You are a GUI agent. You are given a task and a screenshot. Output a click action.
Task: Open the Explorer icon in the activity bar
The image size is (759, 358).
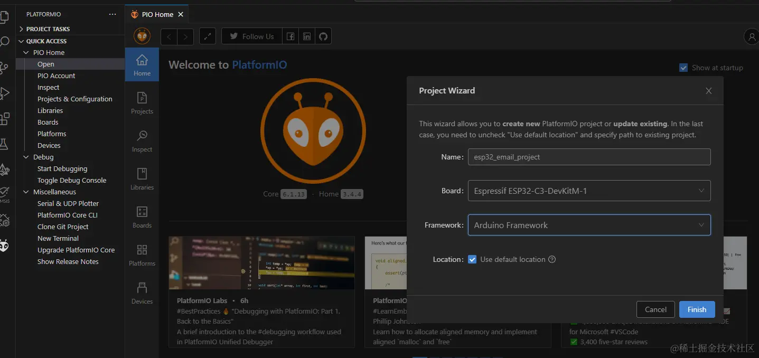click(4, 16)
